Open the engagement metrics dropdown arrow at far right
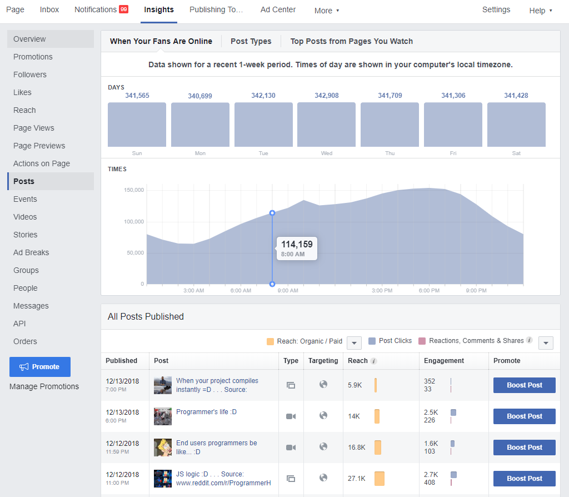The height and width of the screenshot is (497, 569). tap(546, 342)
